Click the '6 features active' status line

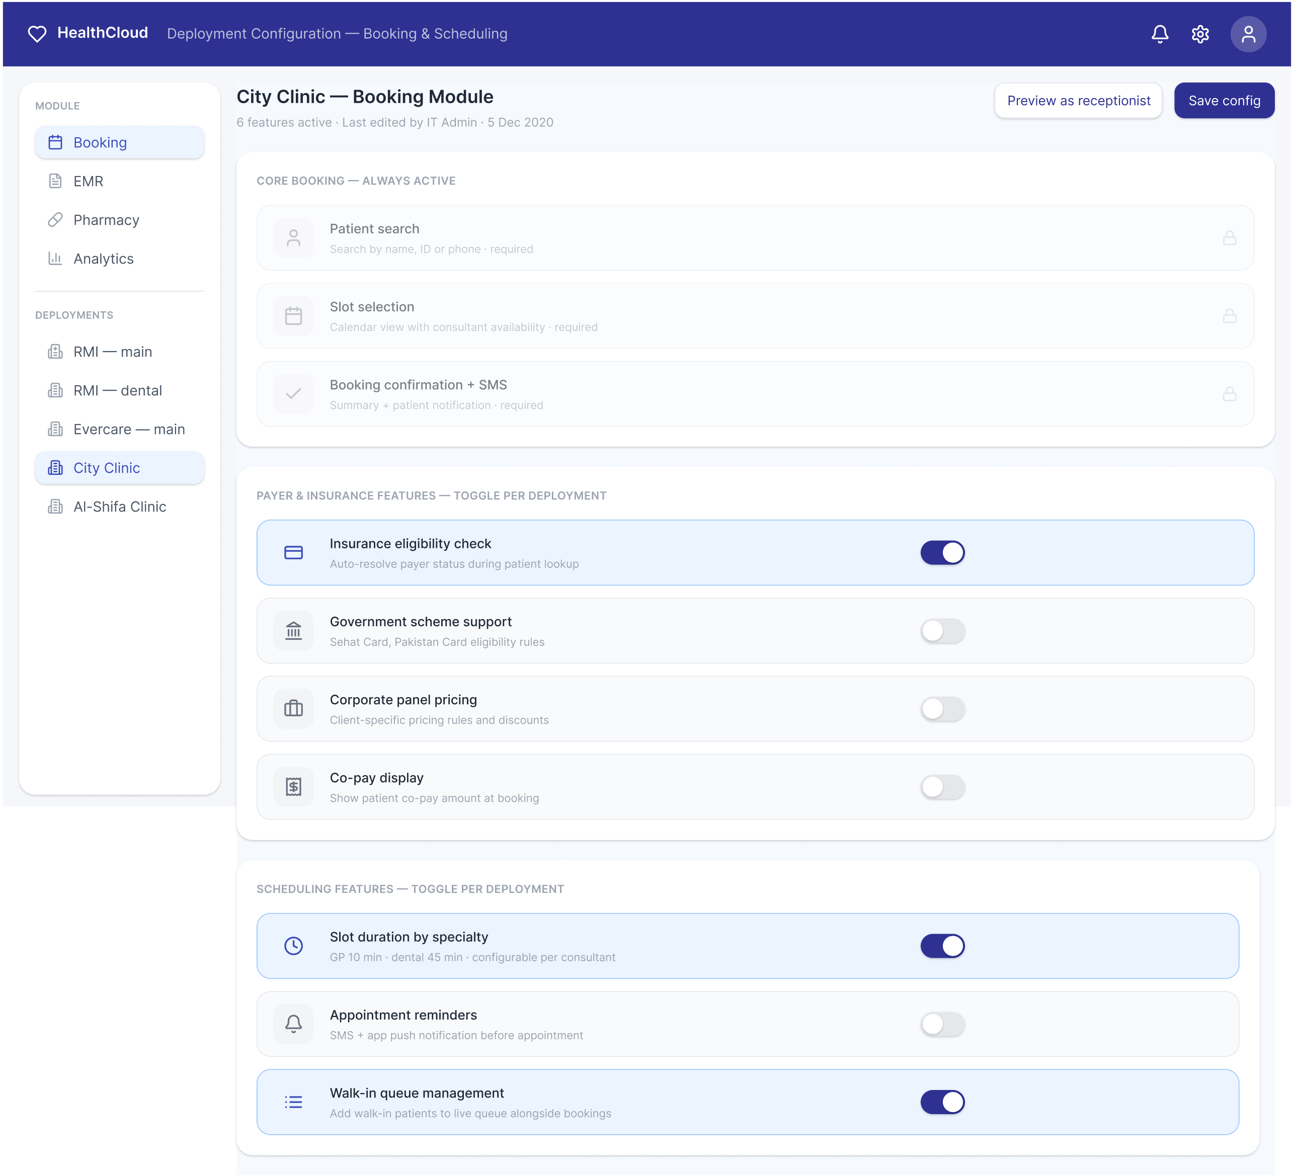point(395,122)
